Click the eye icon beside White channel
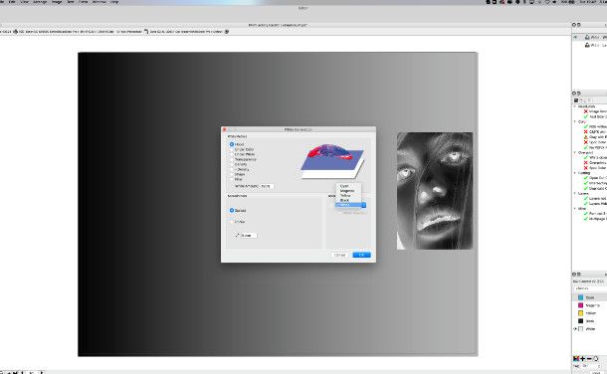This screenshot has height=374, width=607. (x=575, y=329)
